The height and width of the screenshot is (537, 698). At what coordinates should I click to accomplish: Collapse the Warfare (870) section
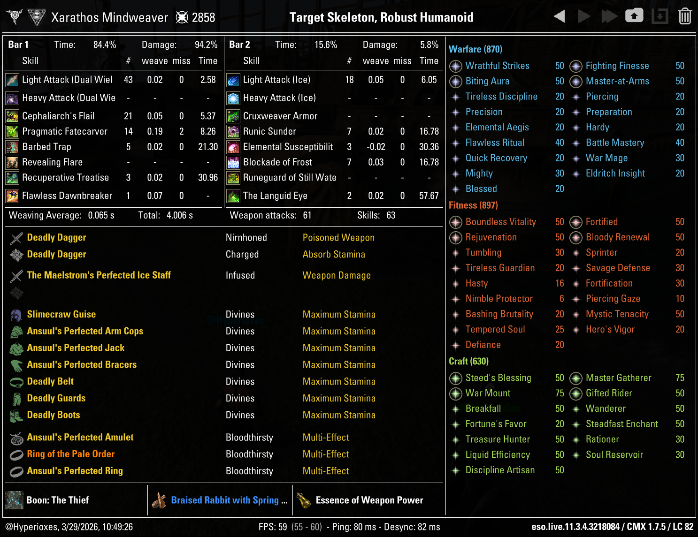(x=475, y=49)
